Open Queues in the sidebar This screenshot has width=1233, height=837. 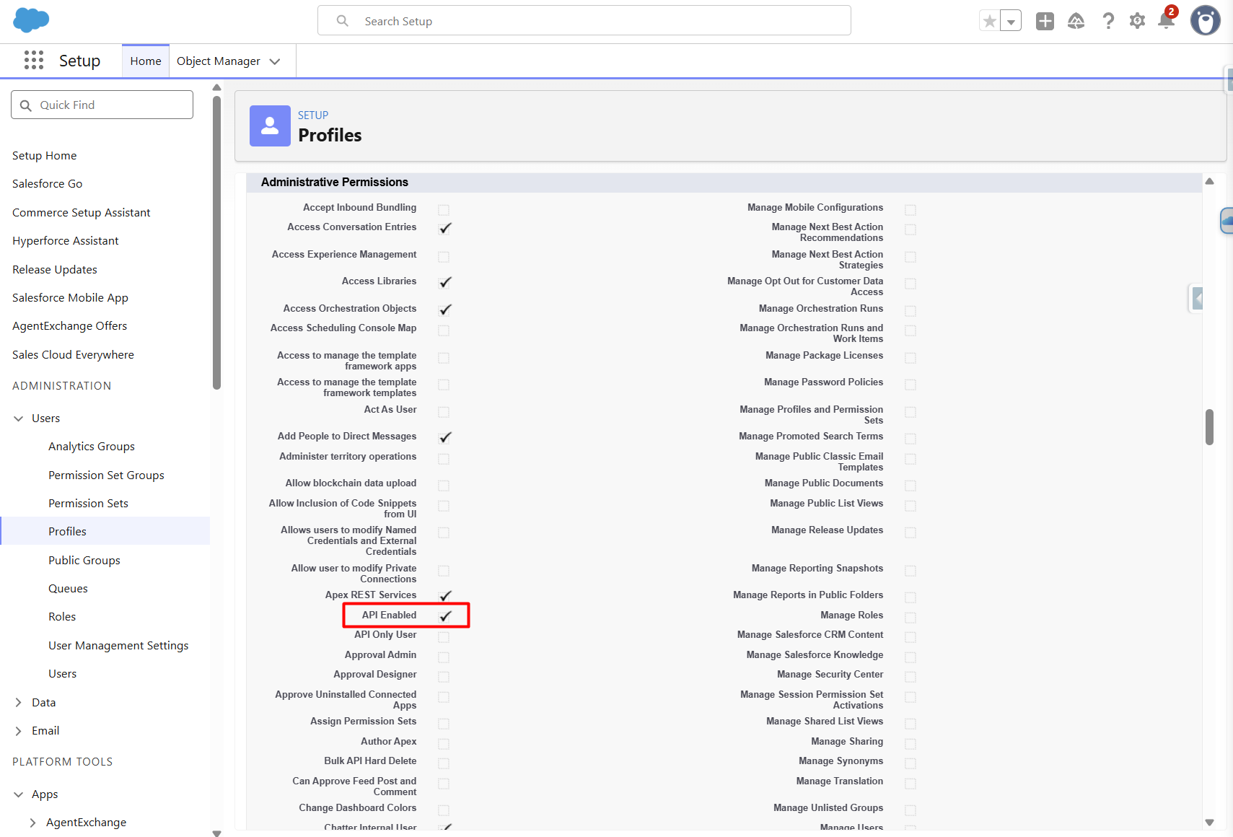click(69, 589)
